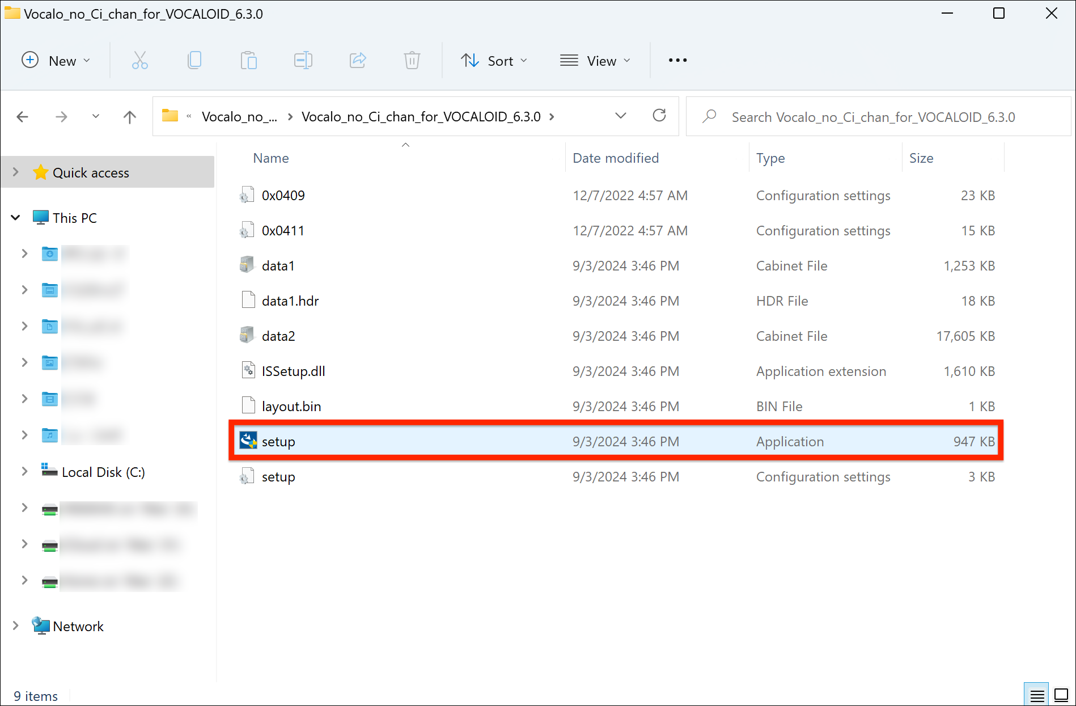
Task: Select the Delete icon
Action: tap(412, 60)
